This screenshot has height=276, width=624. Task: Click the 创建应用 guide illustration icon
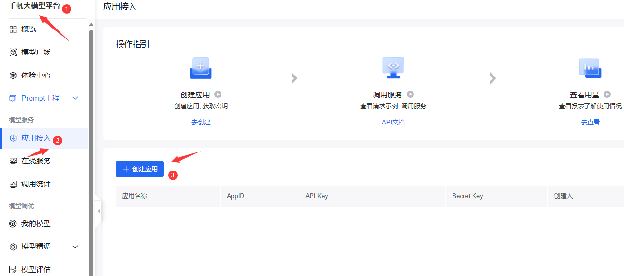201,69
